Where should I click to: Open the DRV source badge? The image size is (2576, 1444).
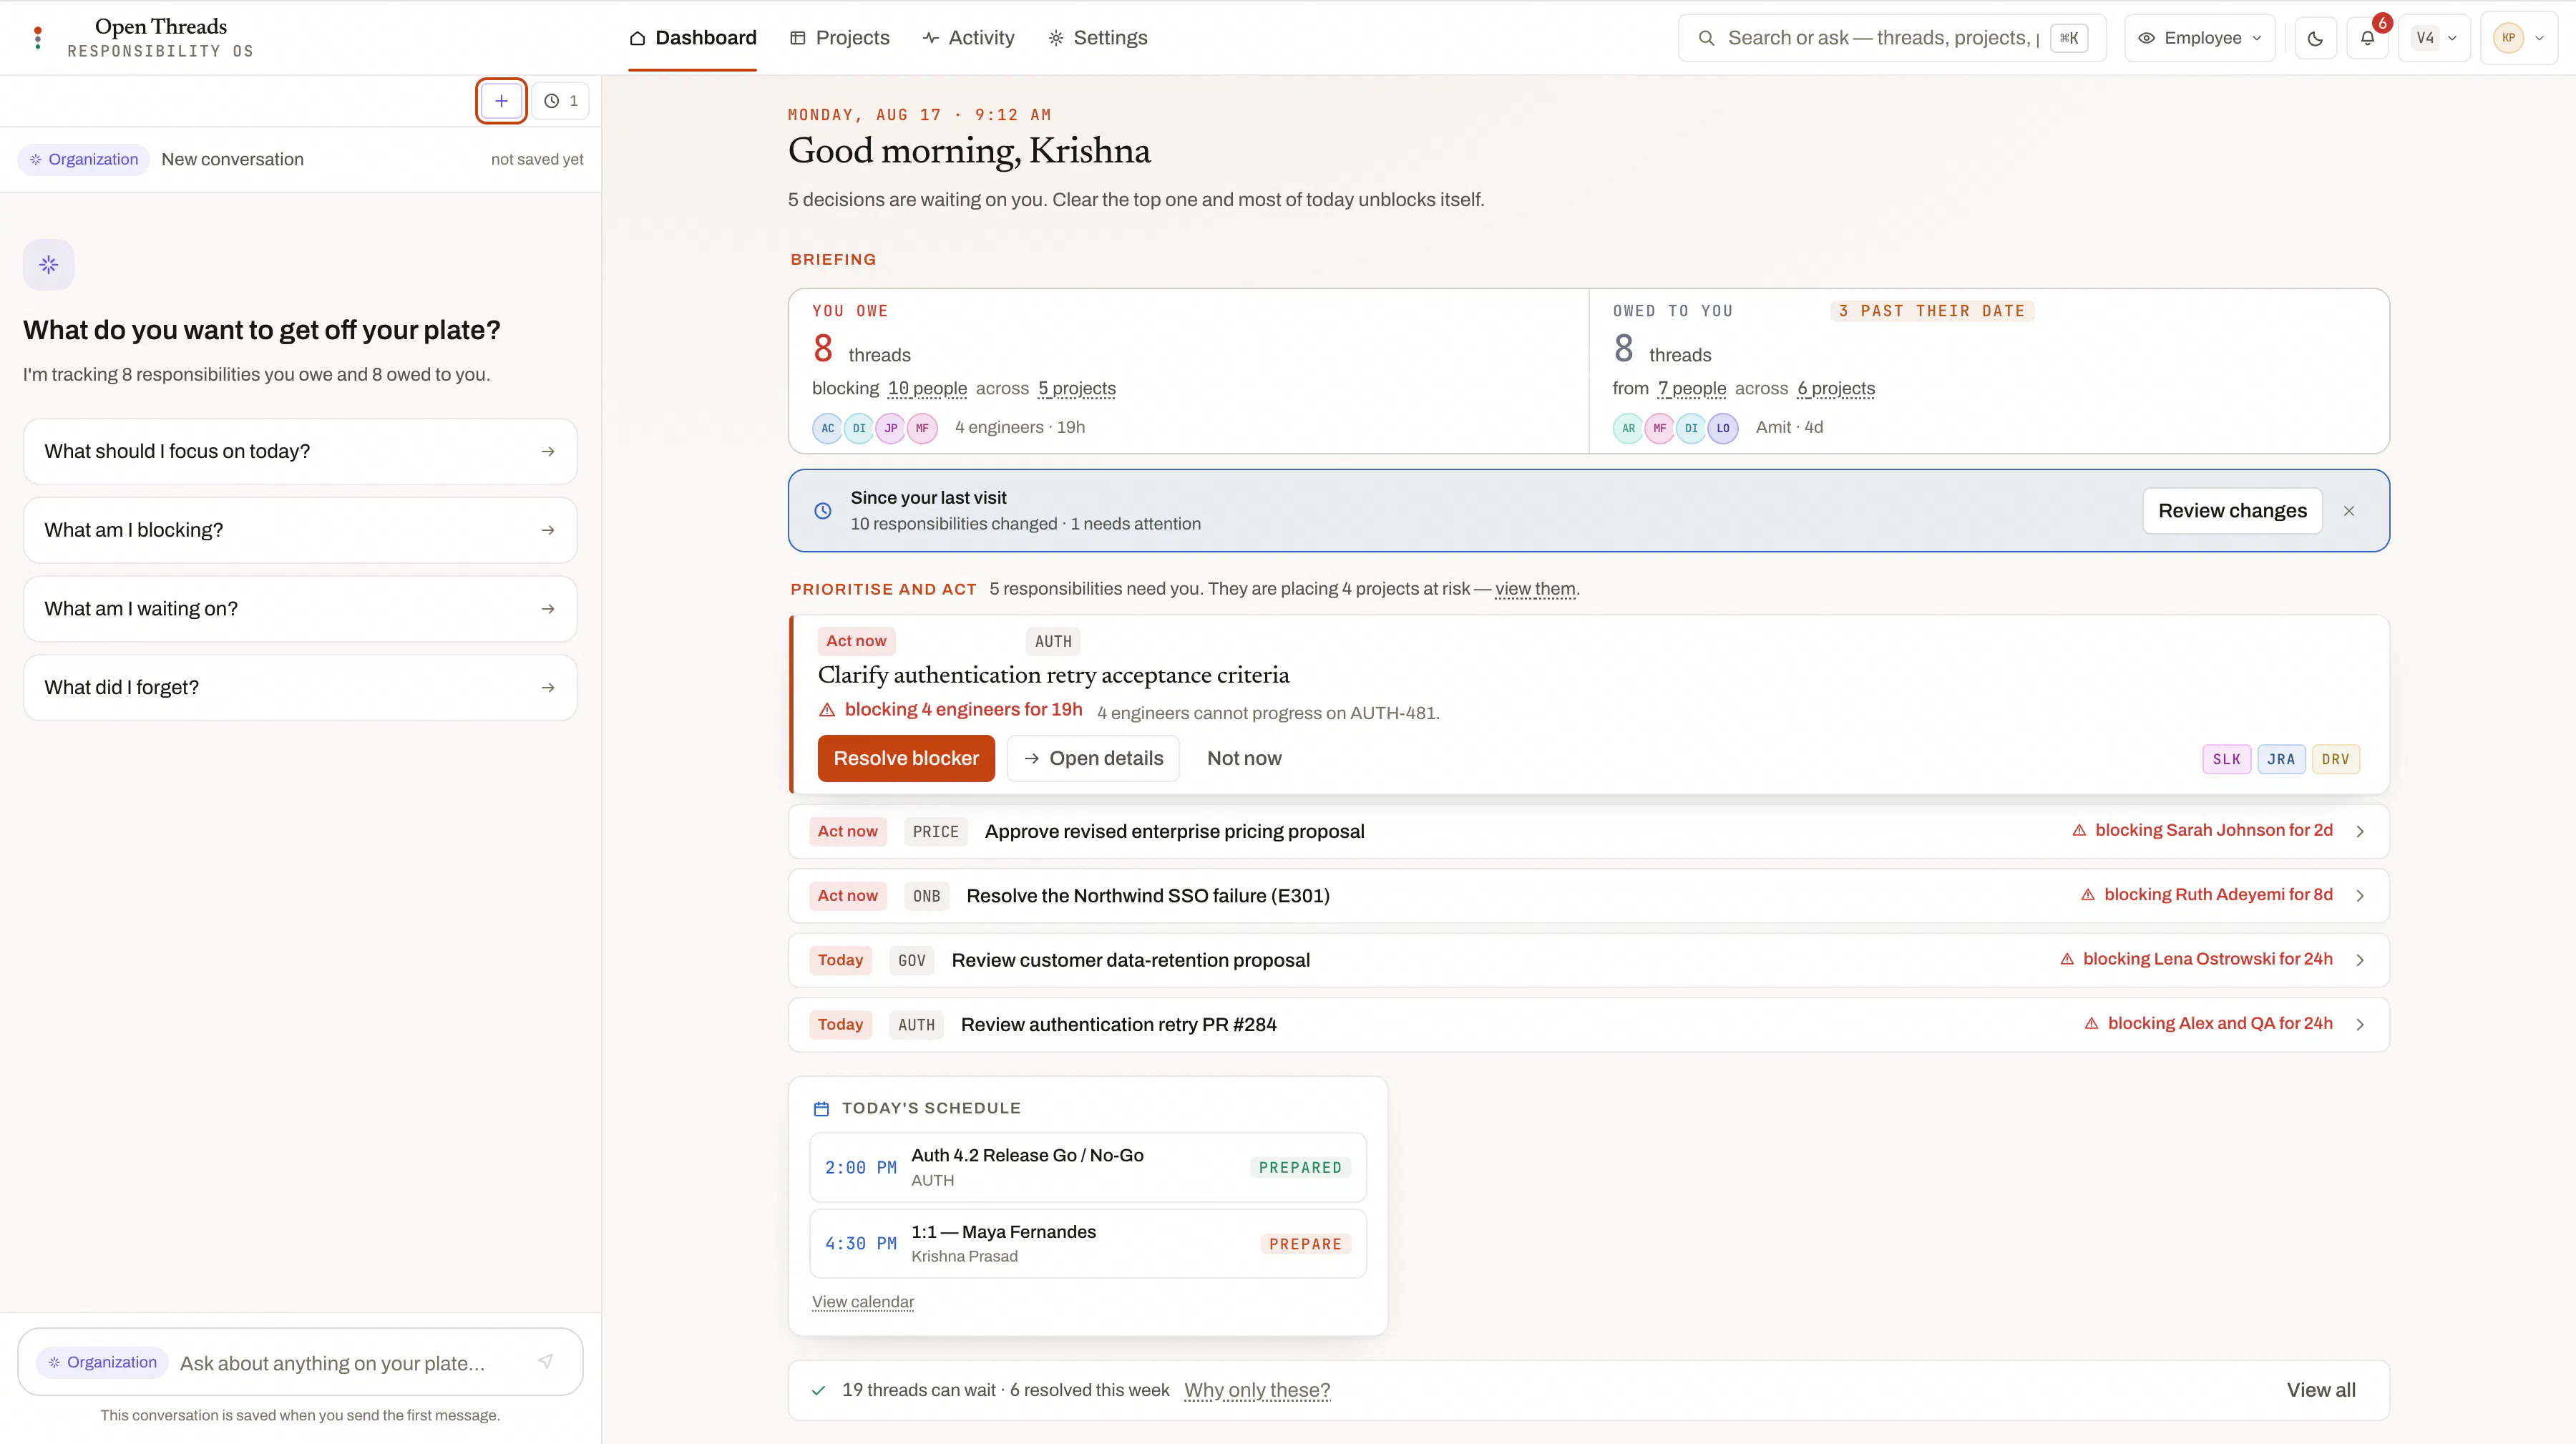(2335, 759)
